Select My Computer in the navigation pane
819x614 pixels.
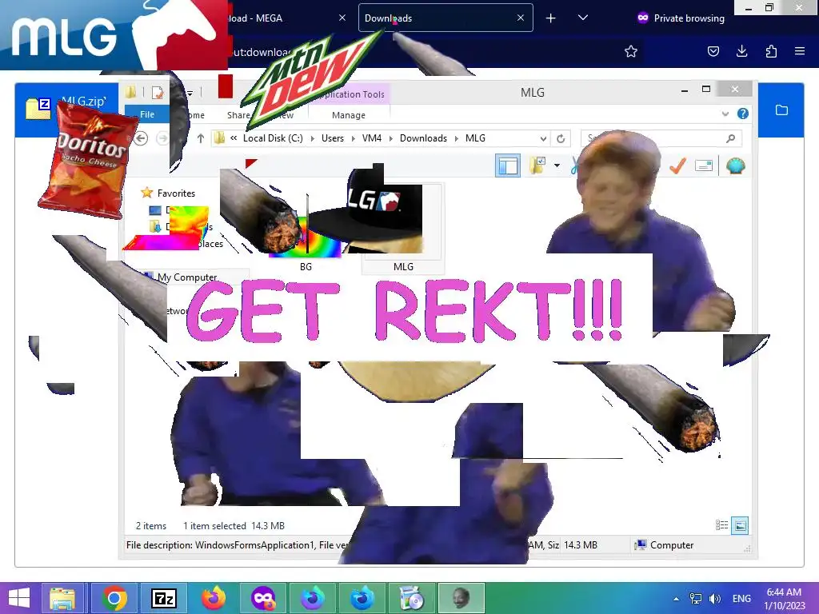187,277
